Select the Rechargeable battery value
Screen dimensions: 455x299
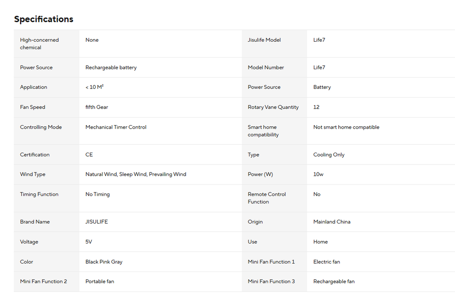click(111, 67)
